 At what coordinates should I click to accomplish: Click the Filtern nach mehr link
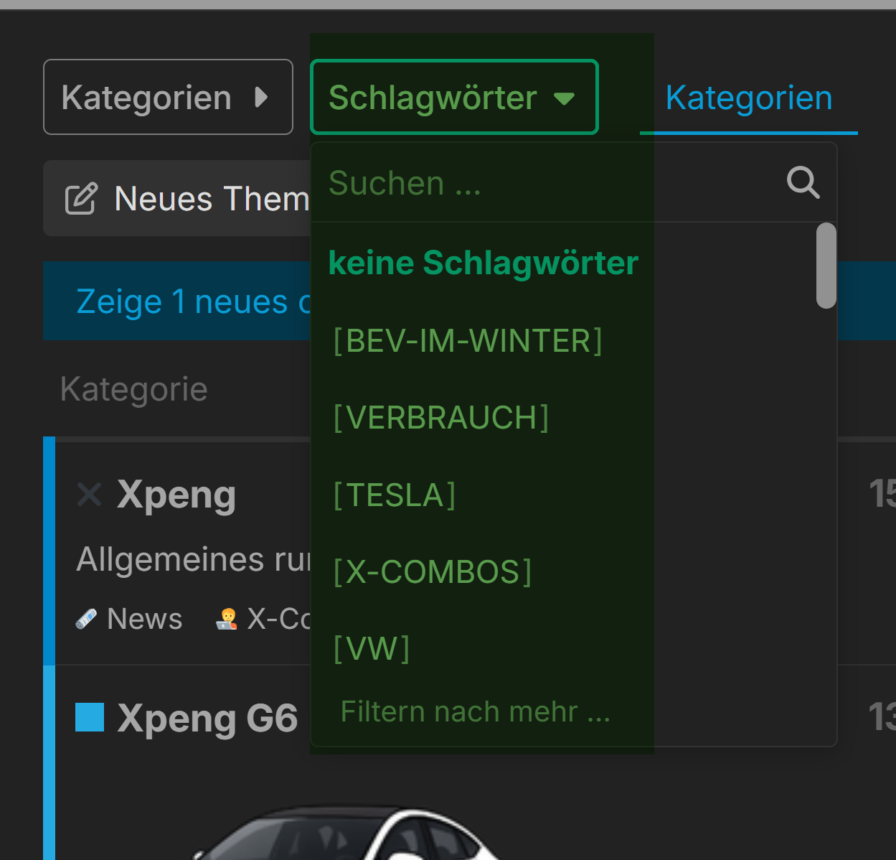[475, 712]
